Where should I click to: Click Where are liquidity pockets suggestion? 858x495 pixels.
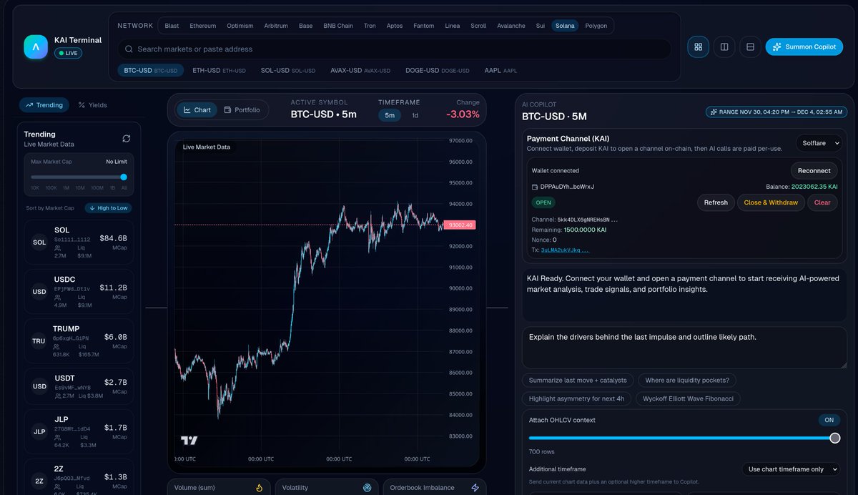click(x=687, y=381)
